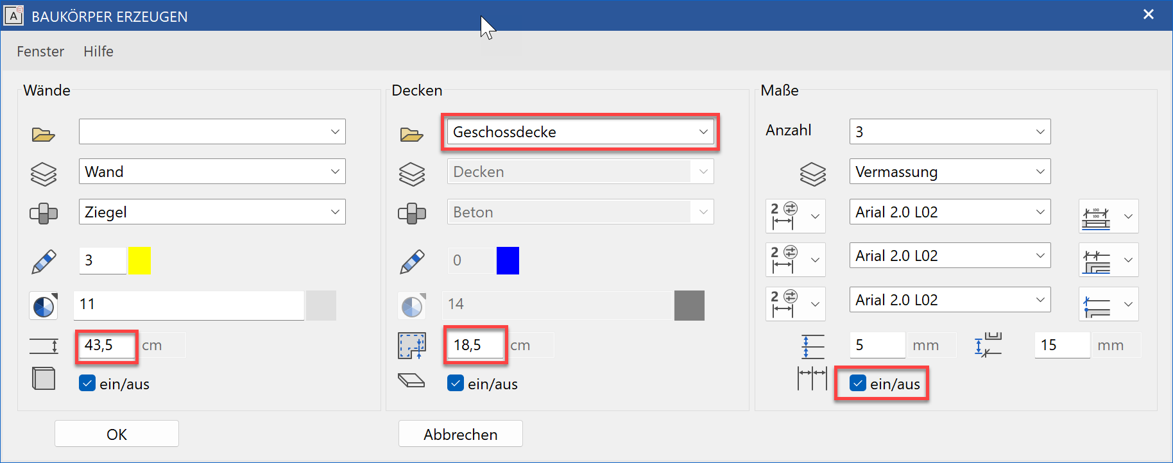The image size is (1173, 463).
Task: Click the wall pen number field showing 3
Action: (x=103, y=260)
